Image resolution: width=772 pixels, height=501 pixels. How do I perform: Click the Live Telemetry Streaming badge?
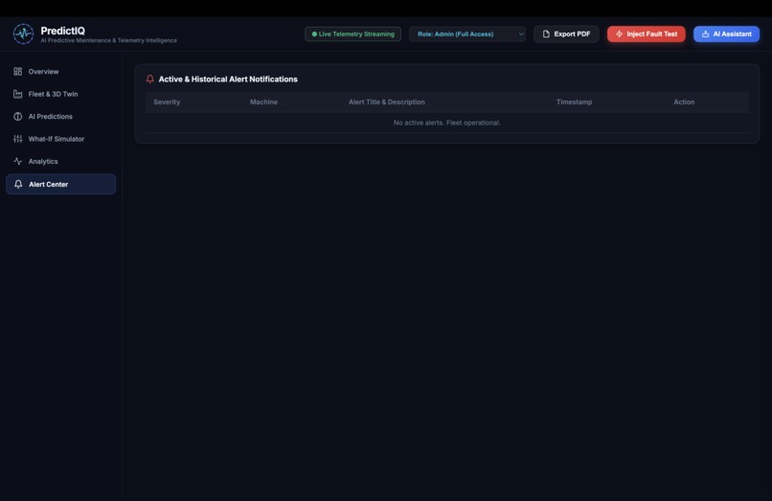pos(352,34)
